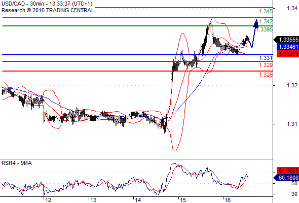
Task: Click the red 1.33375 price tag
Action: tap(288, 54)
